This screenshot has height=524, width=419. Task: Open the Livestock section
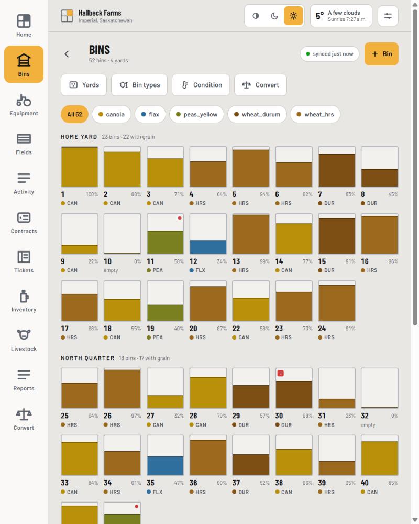pyautogui.click(x=24, y=340)
